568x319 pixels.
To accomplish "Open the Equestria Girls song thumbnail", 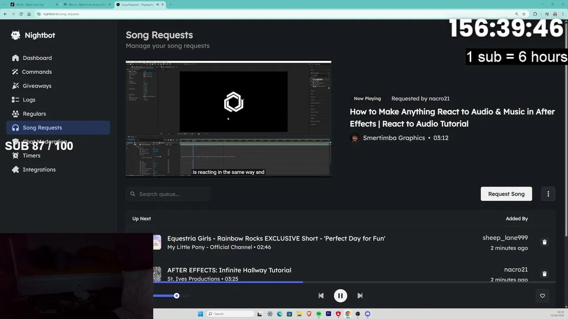I will click(x=157, y=242).
